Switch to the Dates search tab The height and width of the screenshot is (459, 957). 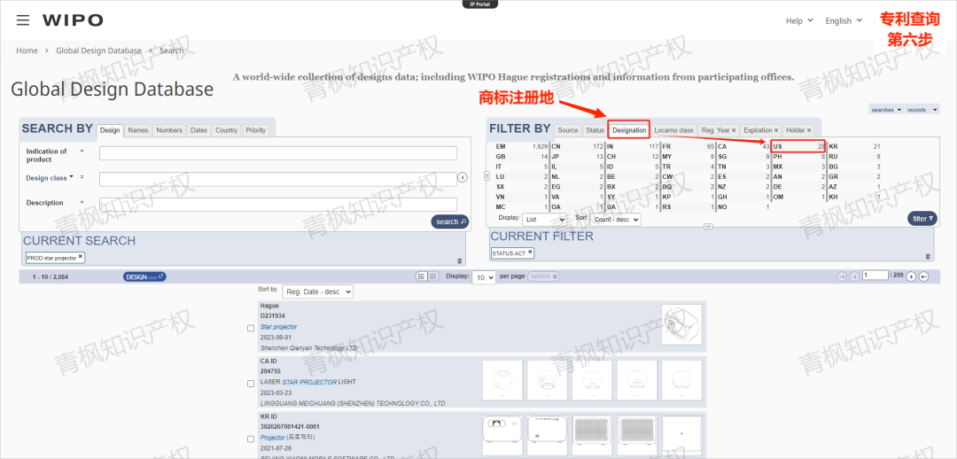pyautogui.click(x=198, y=130)
